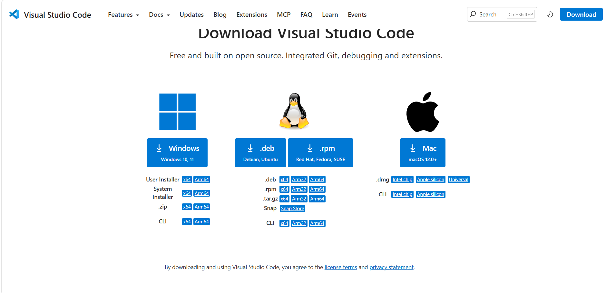The height and width of the screenshot is (293, 606).
Task: Select Linux .deb Arm32 link
Action: coord(299,180)
